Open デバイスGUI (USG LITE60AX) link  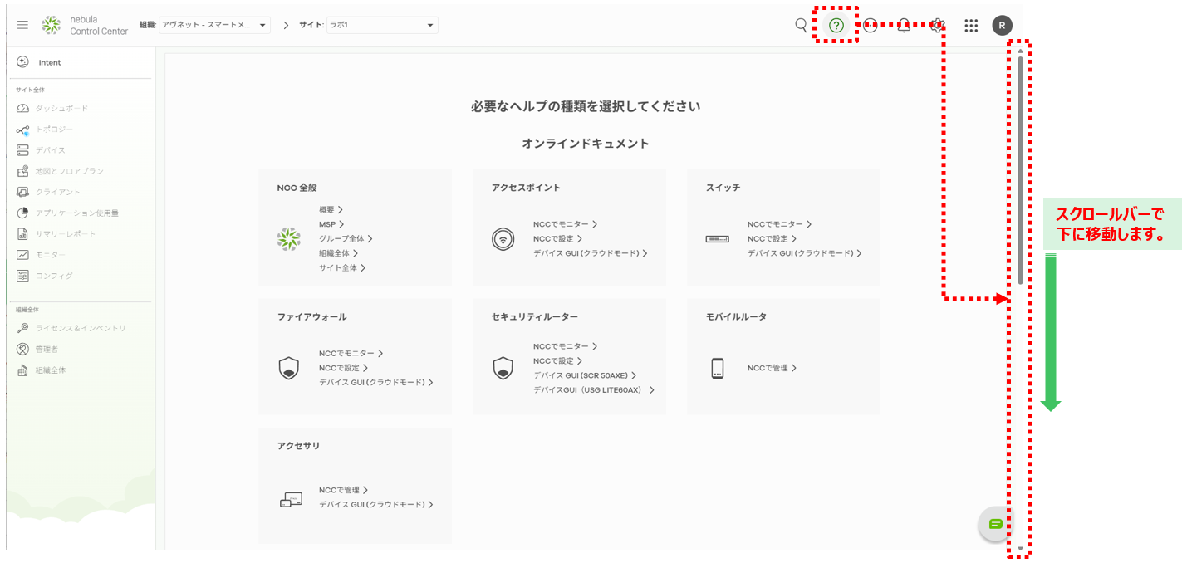click(594, 390)
